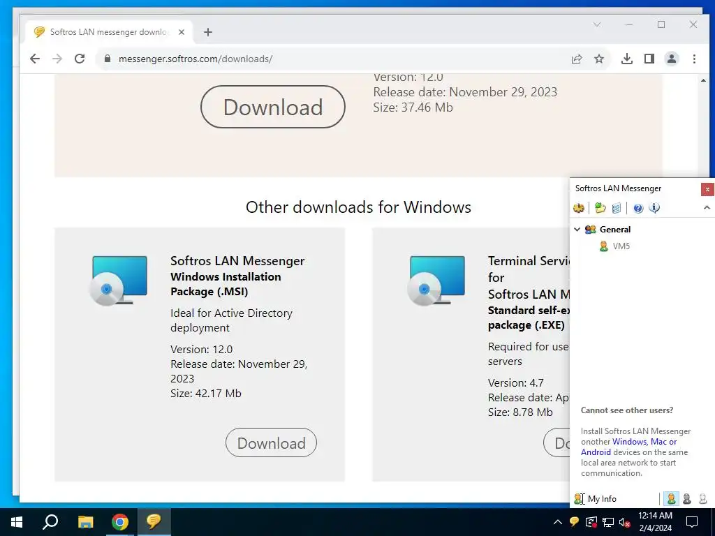This screenshot has width=715, height=536.
Task: Collapse the General group arrow
Action: [577, 229]
